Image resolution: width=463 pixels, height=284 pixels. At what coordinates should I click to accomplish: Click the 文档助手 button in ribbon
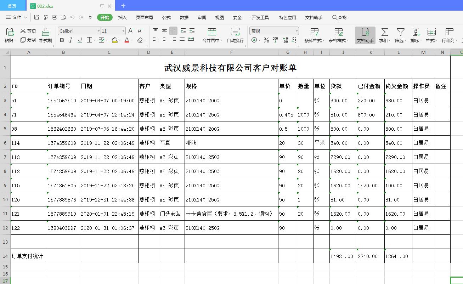tap(365, 35)
